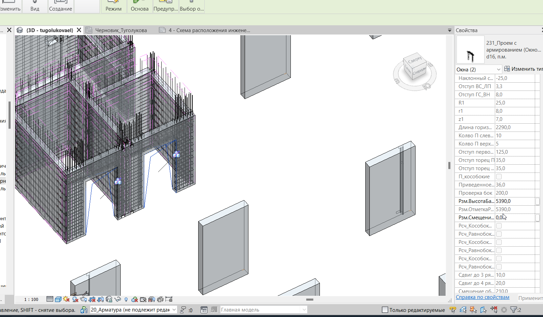Click the reveal hidden elements lightbulb icon
Screen dimensions: 543x317
pyautogui.click(x=126, y=300)
